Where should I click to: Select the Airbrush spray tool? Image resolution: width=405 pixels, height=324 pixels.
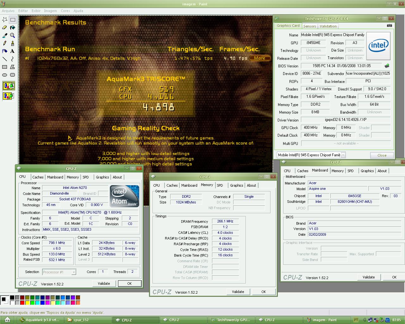pyautogui.click(x=5, y=51)
